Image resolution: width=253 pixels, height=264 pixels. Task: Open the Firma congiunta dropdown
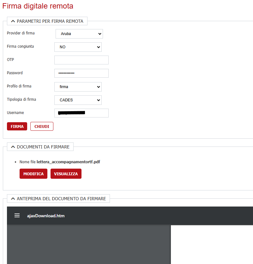(78, 47)
